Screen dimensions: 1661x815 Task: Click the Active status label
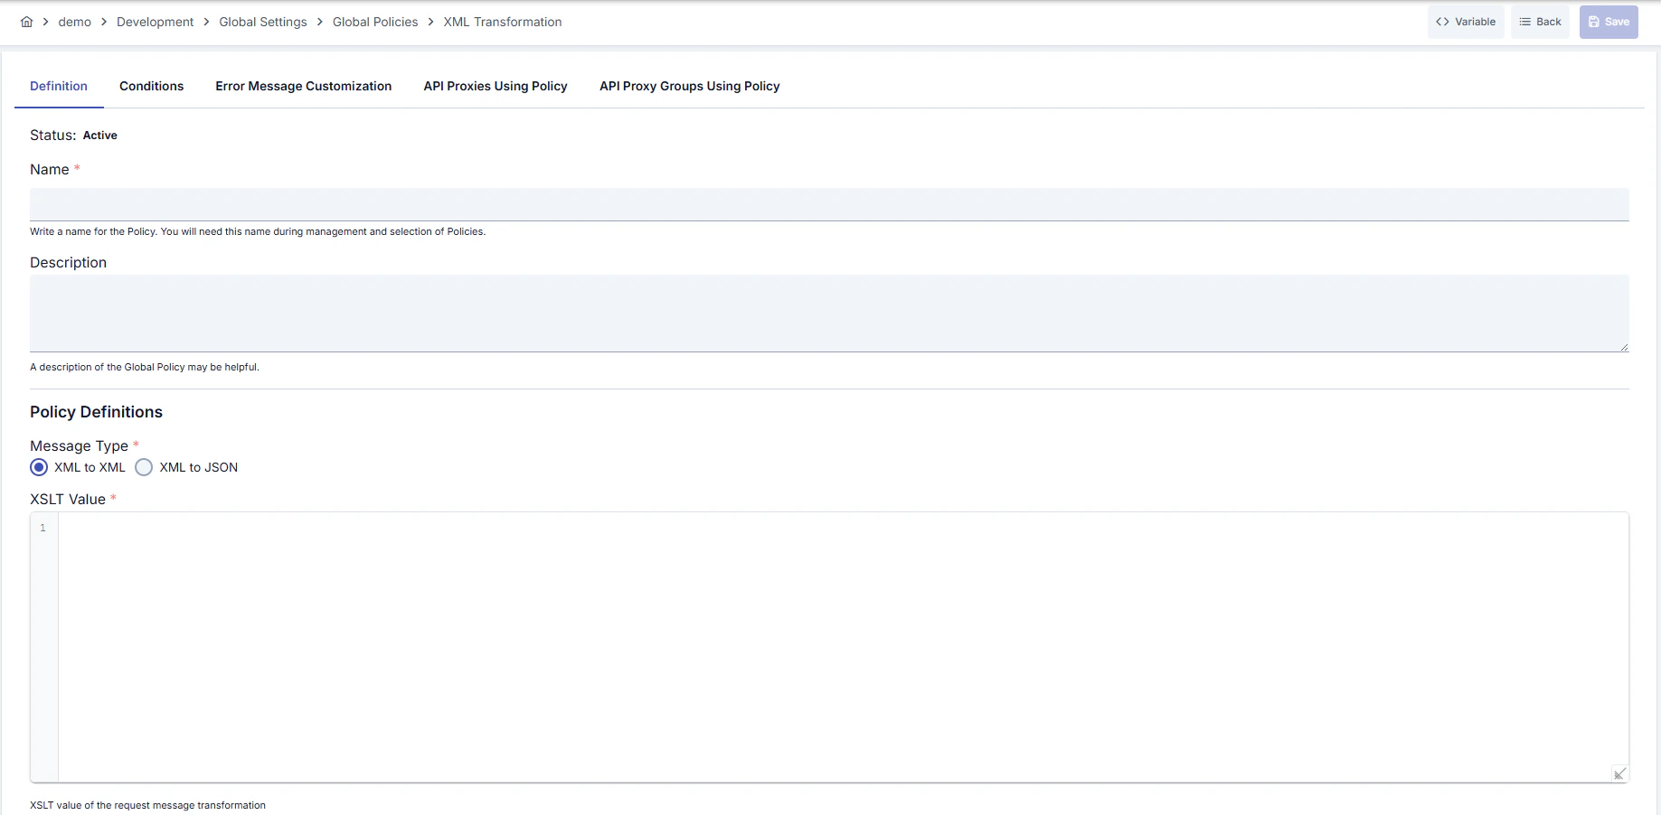click(99, 135)
